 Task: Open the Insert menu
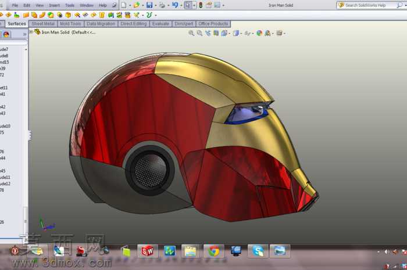54,5
